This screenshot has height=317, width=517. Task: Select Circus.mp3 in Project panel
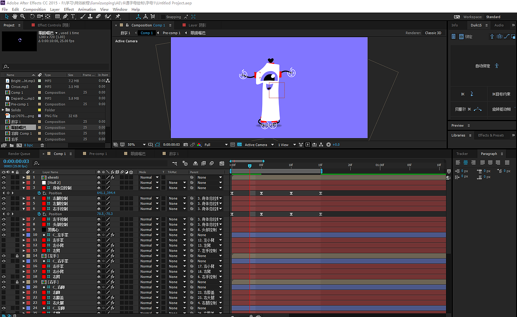click(19, 87)
